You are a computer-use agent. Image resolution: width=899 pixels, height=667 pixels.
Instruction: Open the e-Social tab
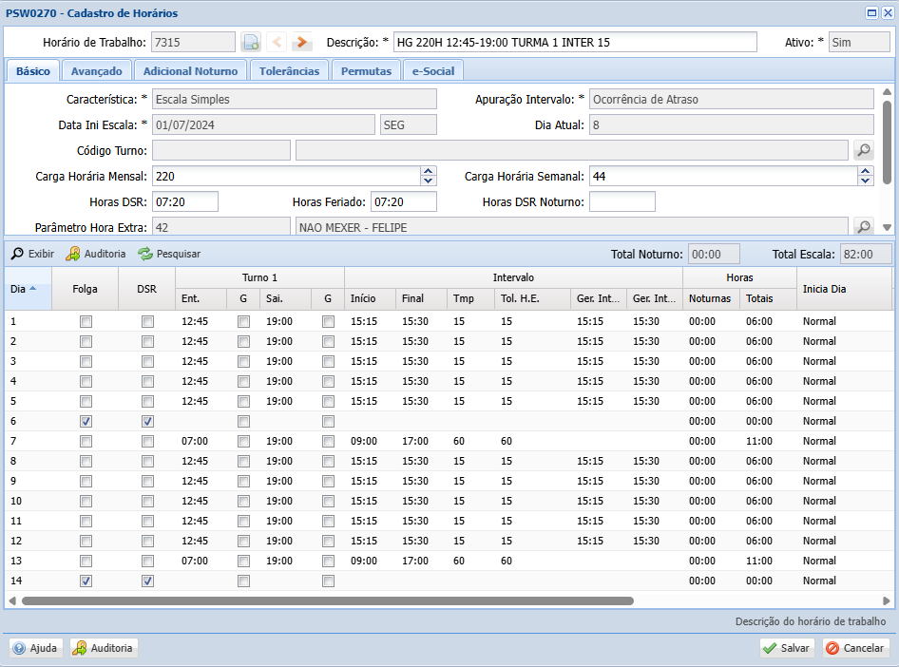click(433, 71)
